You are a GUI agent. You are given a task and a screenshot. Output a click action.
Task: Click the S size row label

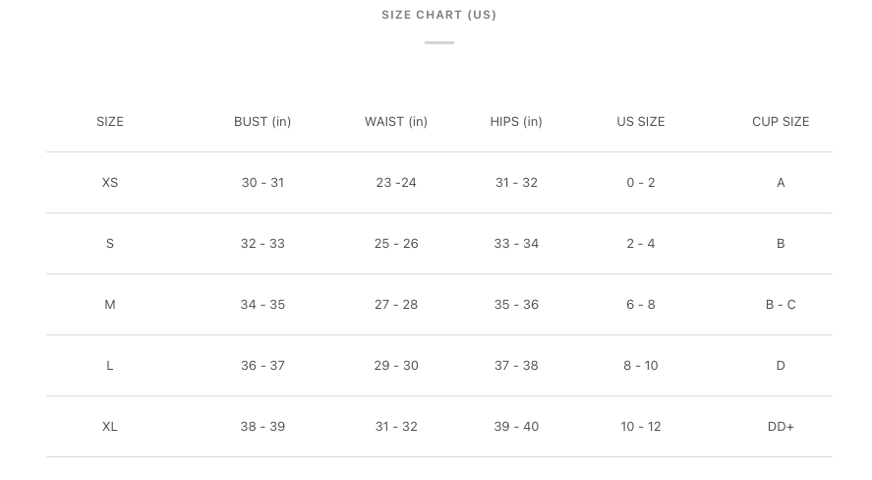pyautogui.click(x=110, y=244)
